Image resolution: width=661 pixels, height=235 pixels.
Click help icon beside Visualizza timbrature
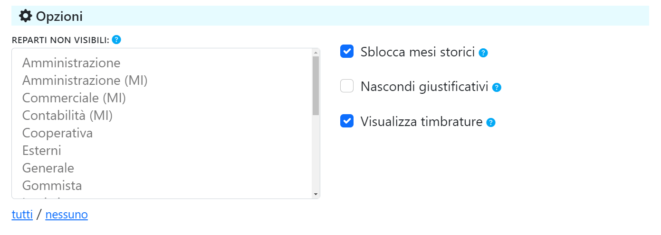[491, 123]
